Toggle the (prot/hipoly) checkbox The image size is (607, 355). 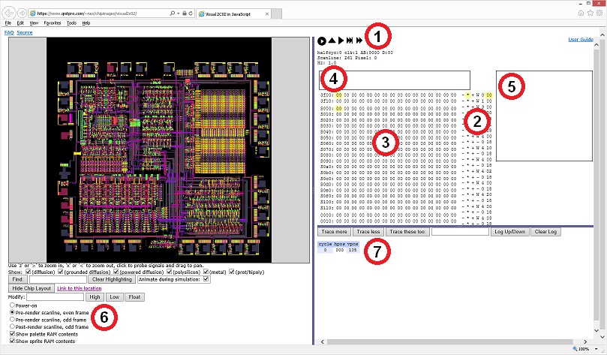pos(232,272)
